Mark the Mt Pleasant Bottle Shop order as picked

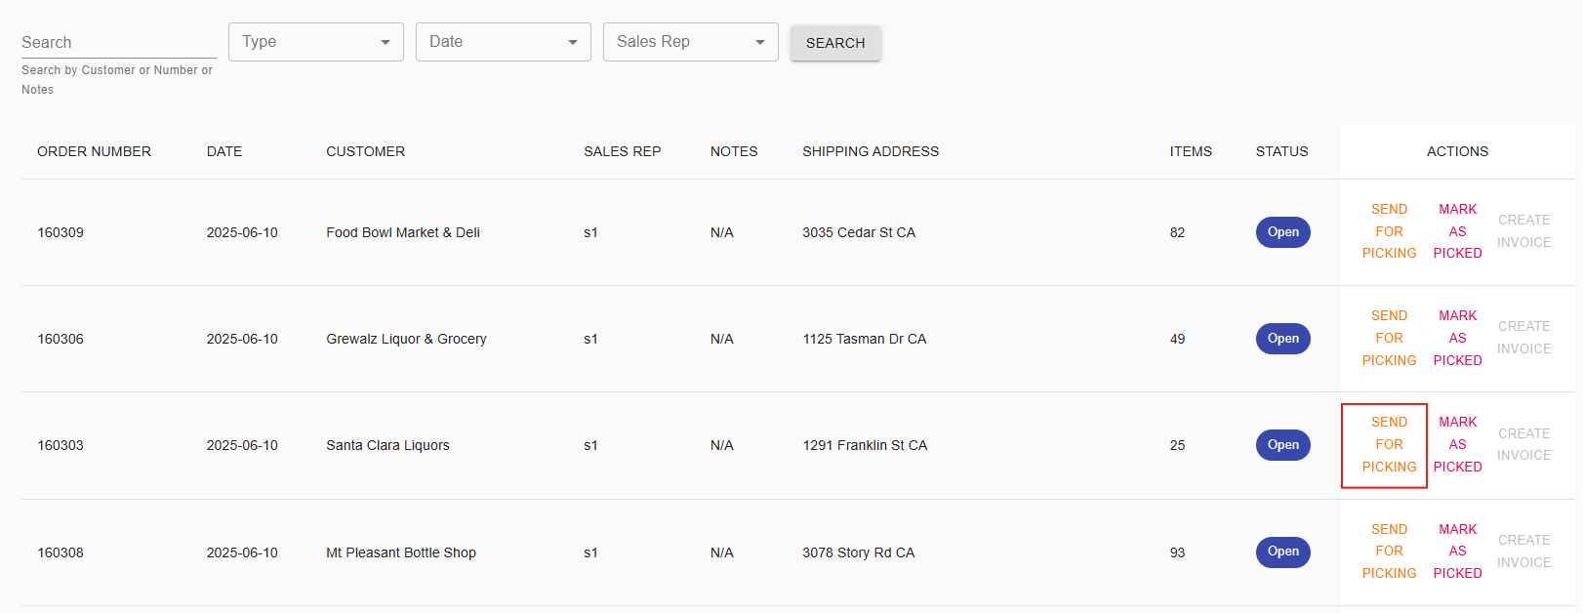(x=1457, y=551)
